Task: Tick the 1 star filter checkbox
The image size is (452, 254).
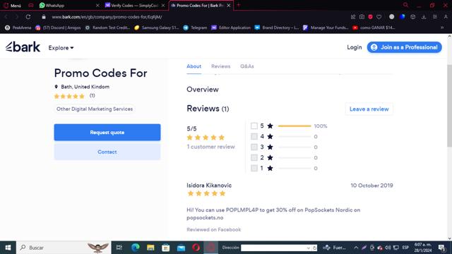Action: point(254,168)
